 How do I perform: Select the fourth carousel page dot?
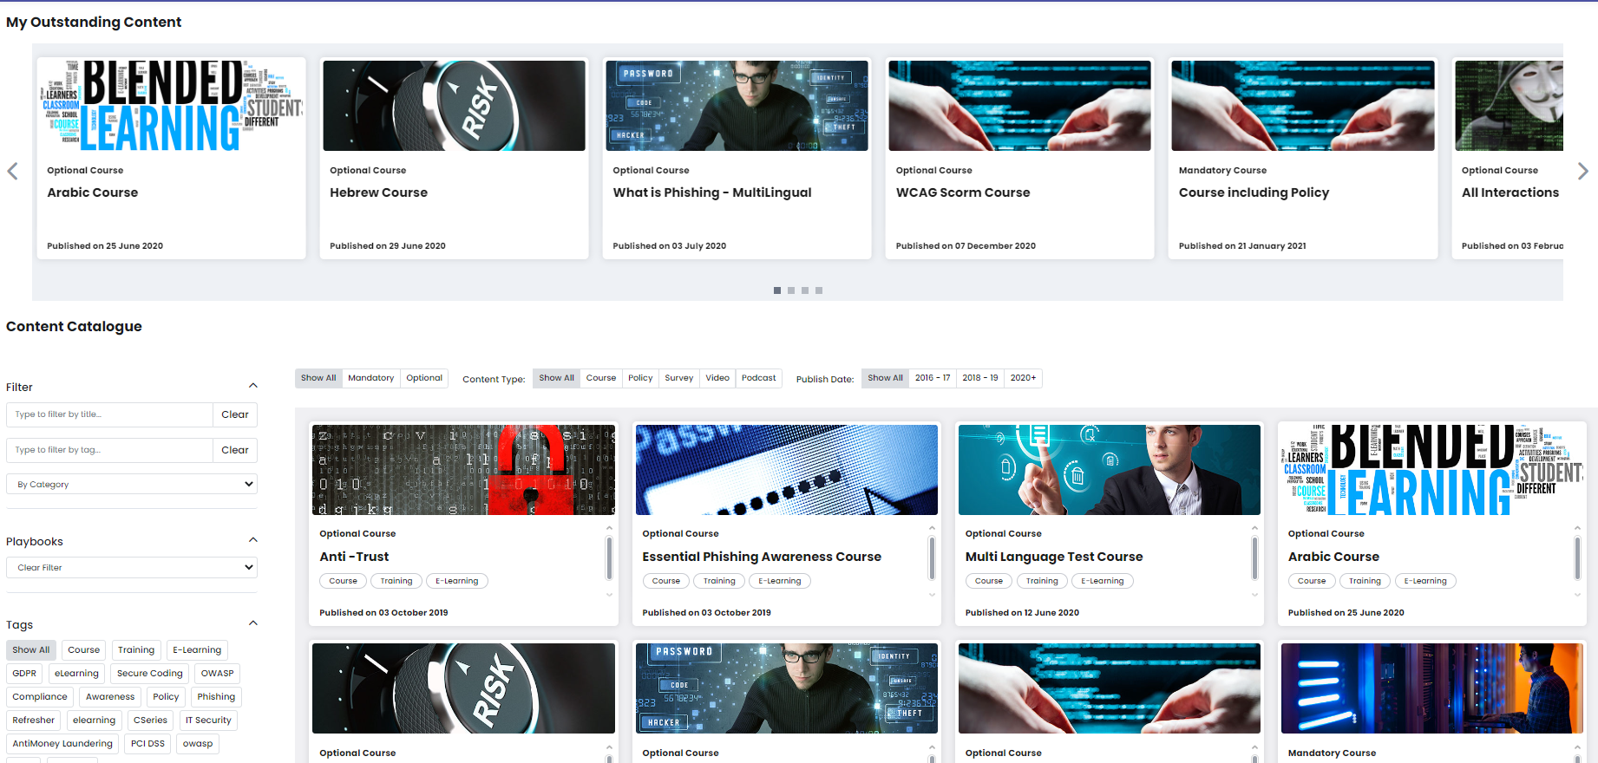pyautogui.click(x=819, y=290)
